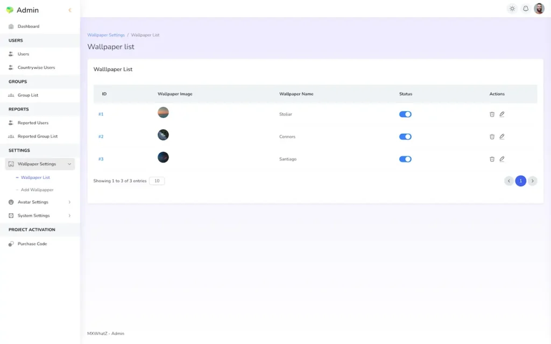Open Users page in sidebar
551x344 pixels.
(23, 54)
